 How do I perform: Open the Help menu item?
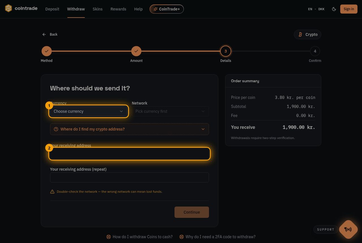click(138, 9)
